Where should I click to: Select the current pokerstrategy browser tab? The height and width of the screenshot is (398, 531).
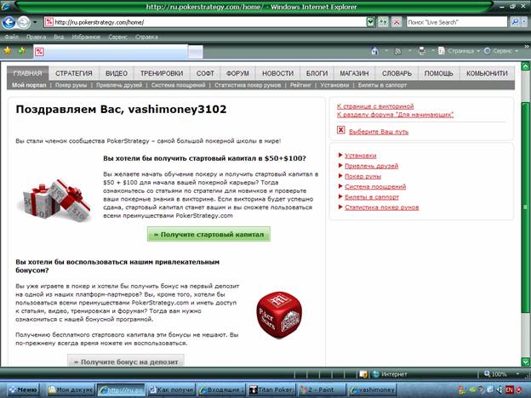point(111,52)
